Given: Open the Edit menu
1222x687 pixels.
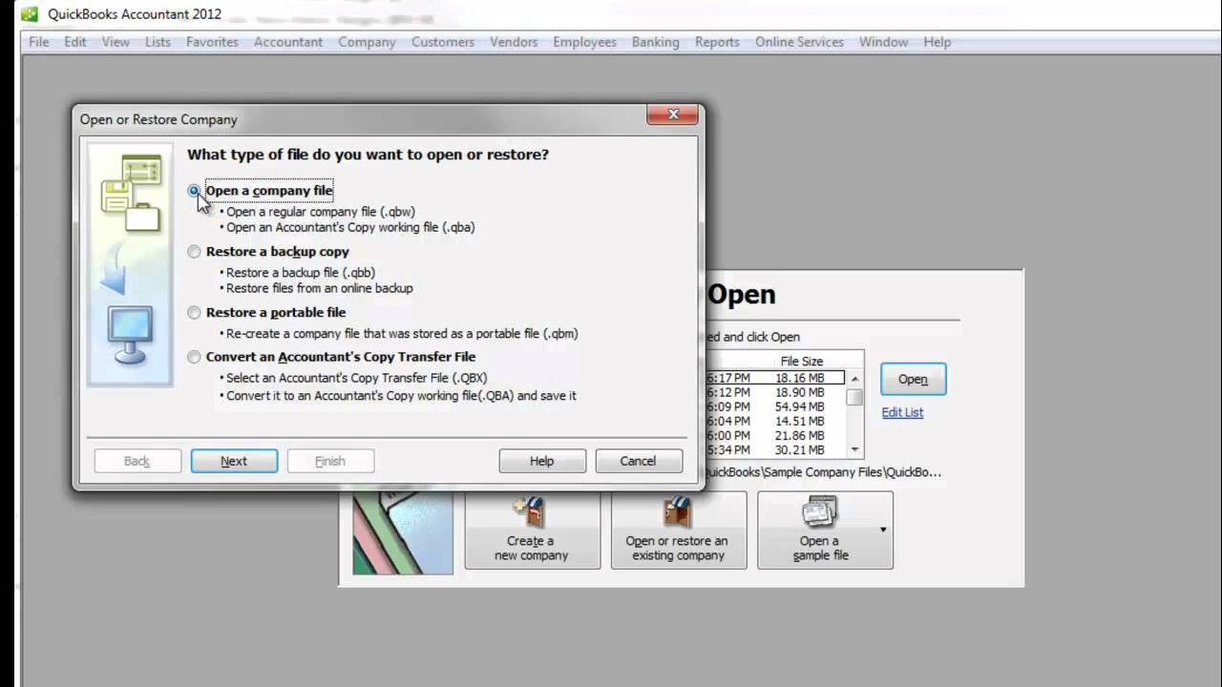Looking at the screenshot, I should point(75,42).
